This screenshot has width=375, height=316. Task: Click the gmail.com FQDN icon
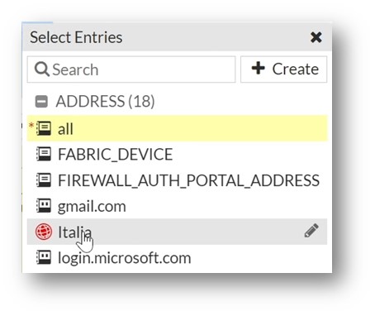[x=44, y=206]
